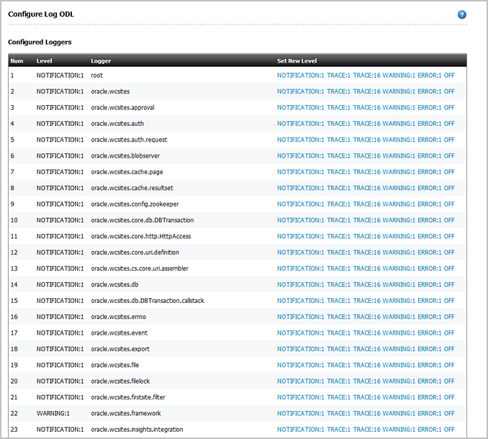The width and height of the screenshot is (488, 439).
Task: Click the Set New Level column header
Action: pos(297,61)
